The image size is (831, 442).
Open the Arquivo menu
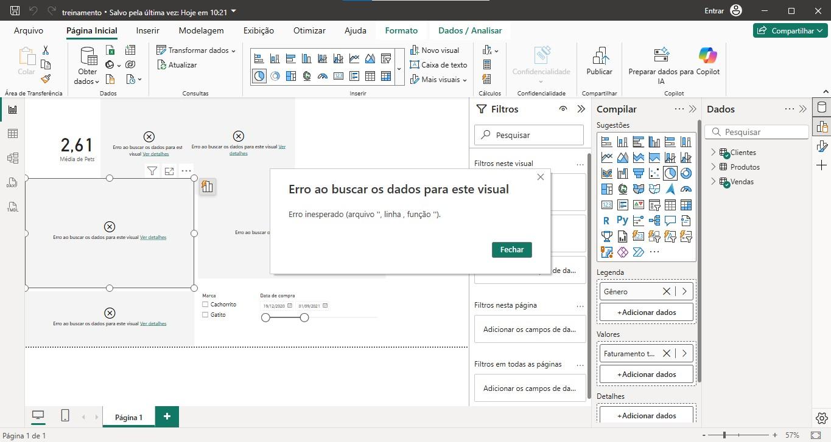point(29,30)
